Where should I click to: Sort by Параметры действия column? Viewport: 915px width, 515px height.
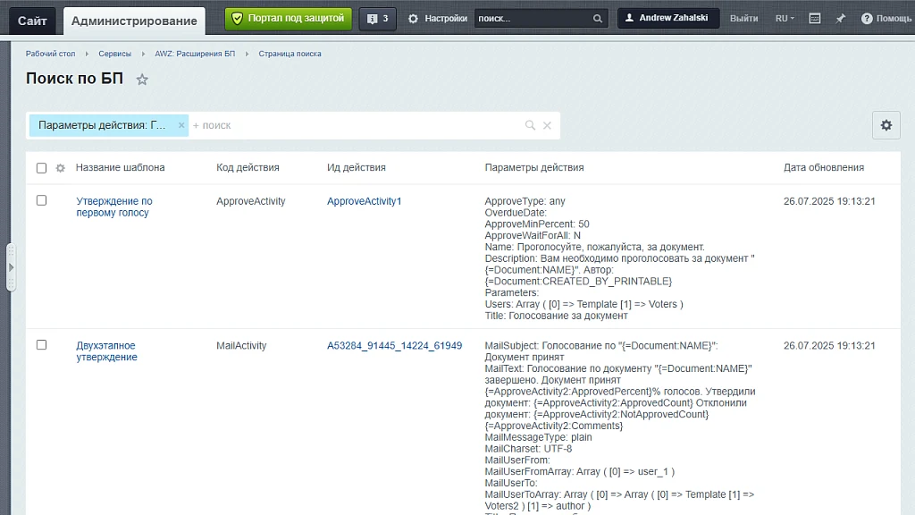coord(534,167)
